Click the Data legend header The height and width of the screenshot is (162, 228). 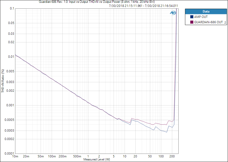[x=206, y=11]
